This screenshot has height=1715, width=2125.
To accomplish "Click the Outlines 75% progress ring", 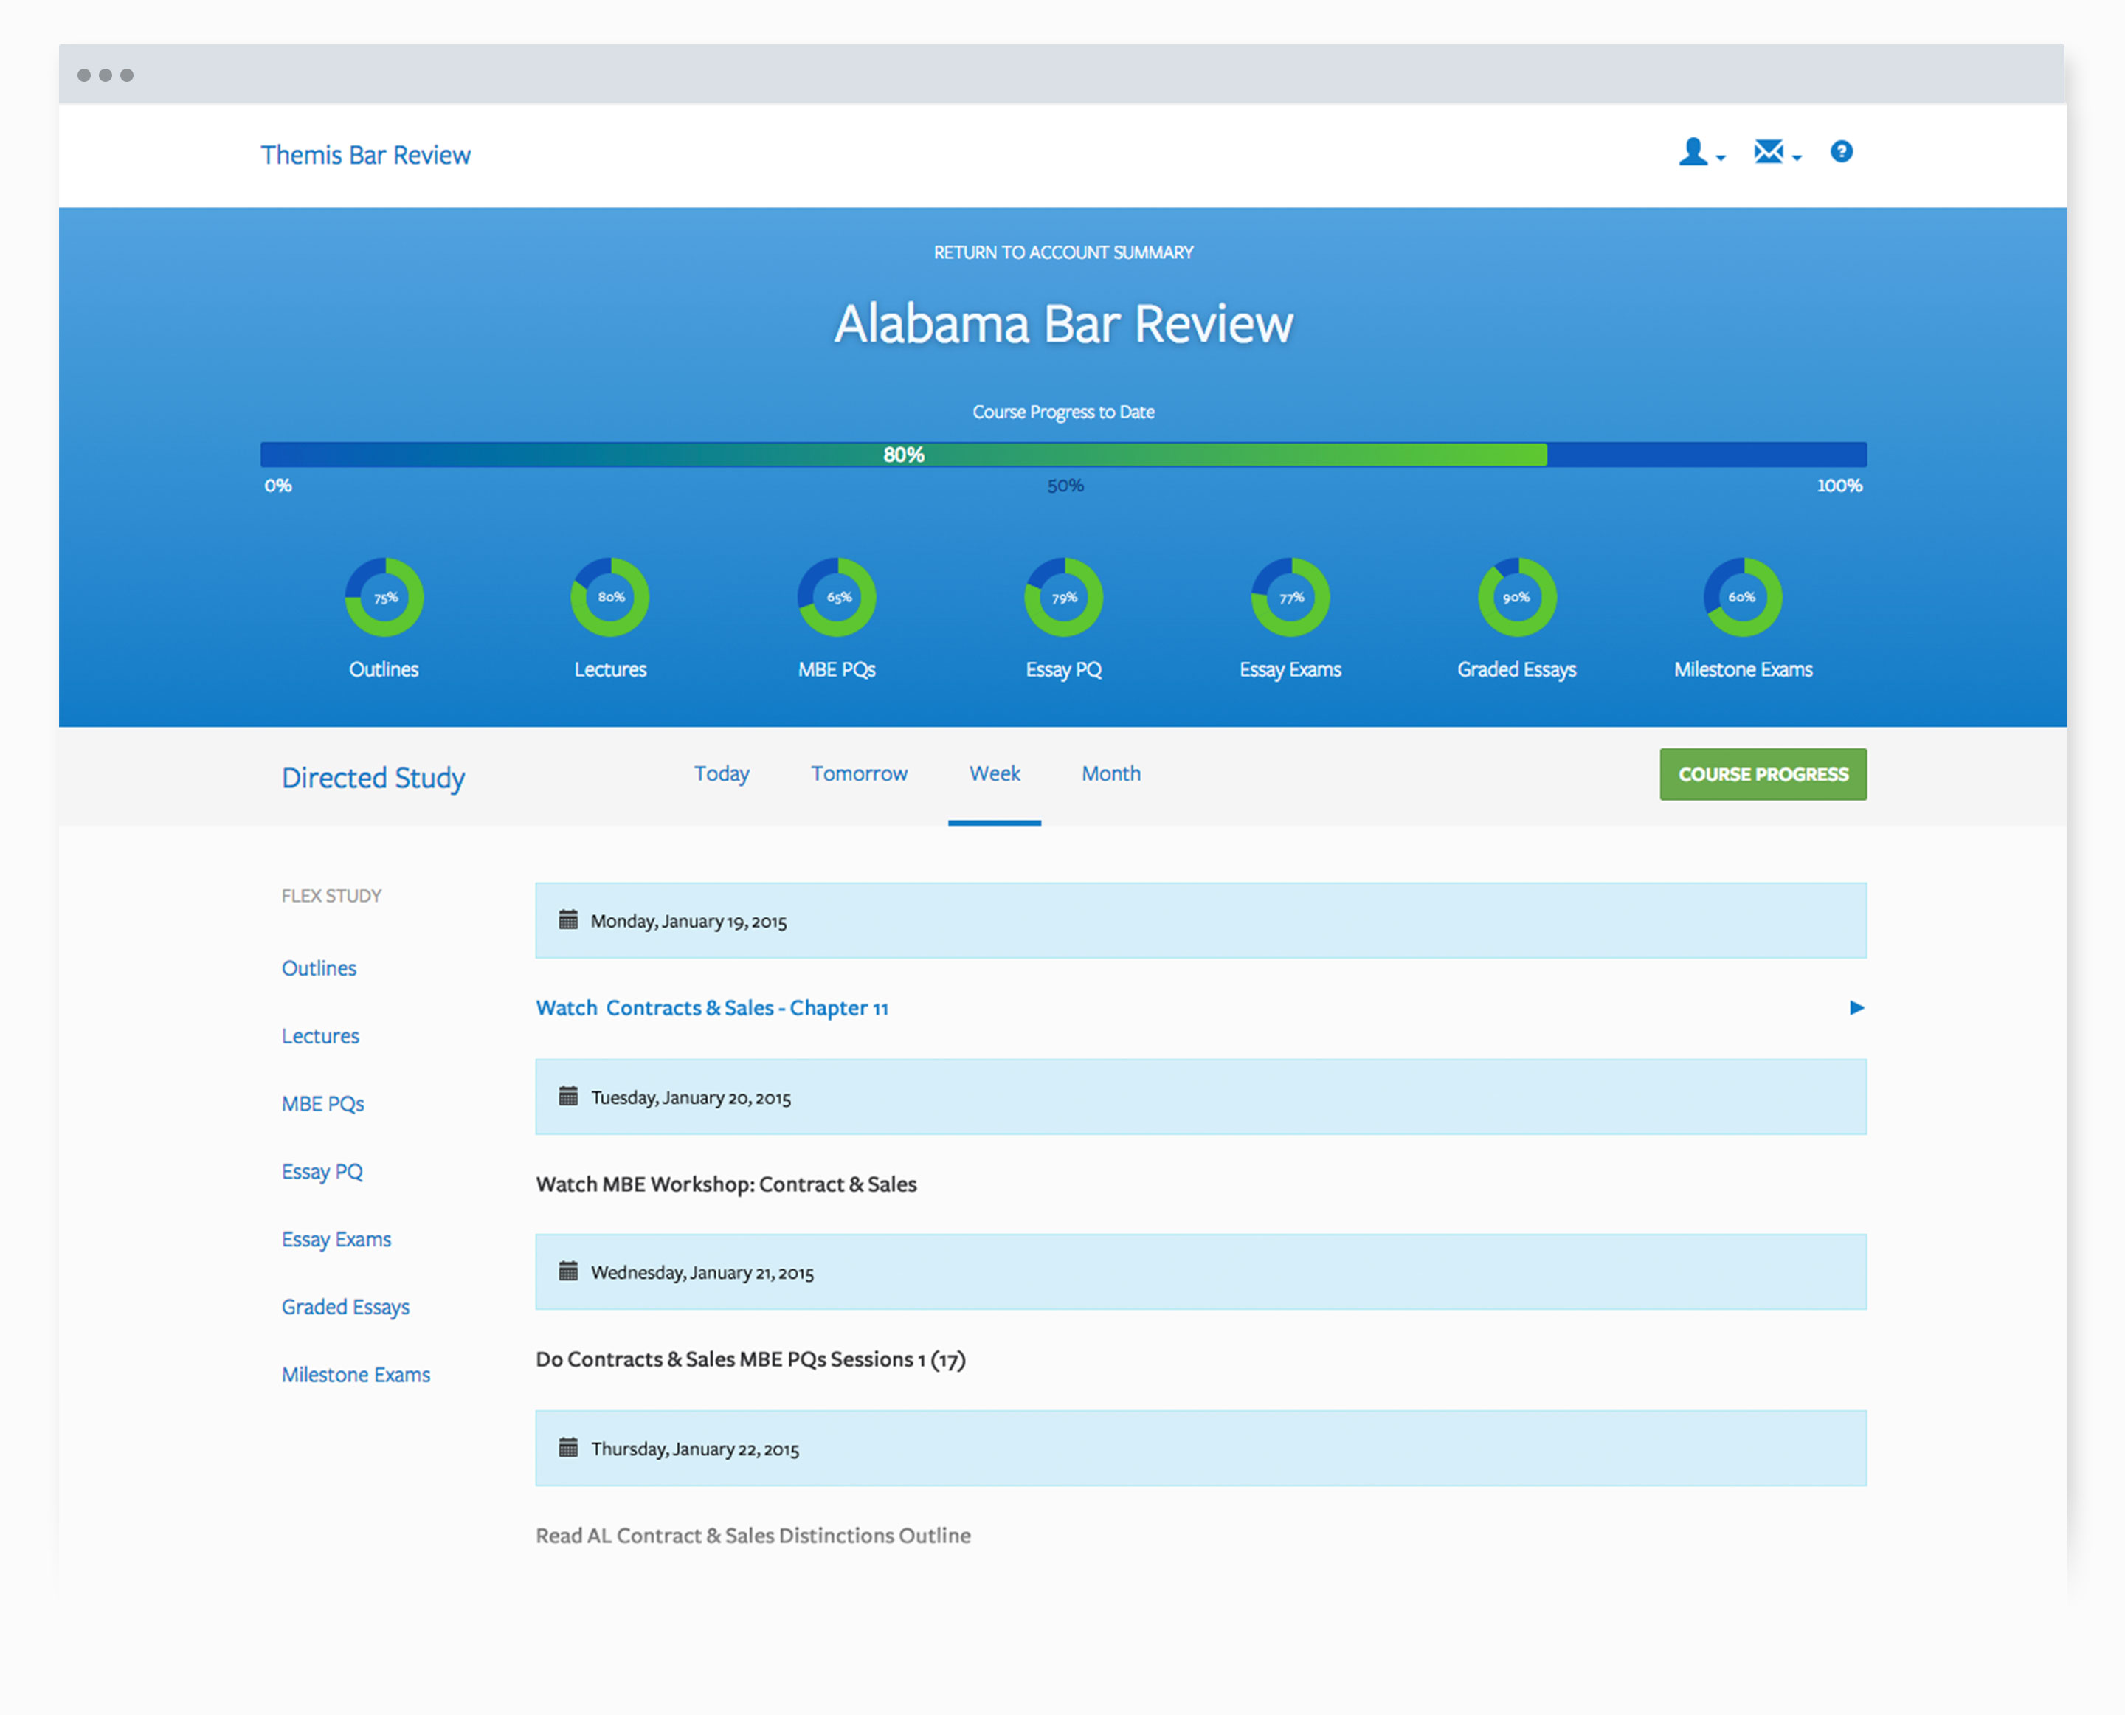I will (x=384, y=598).
